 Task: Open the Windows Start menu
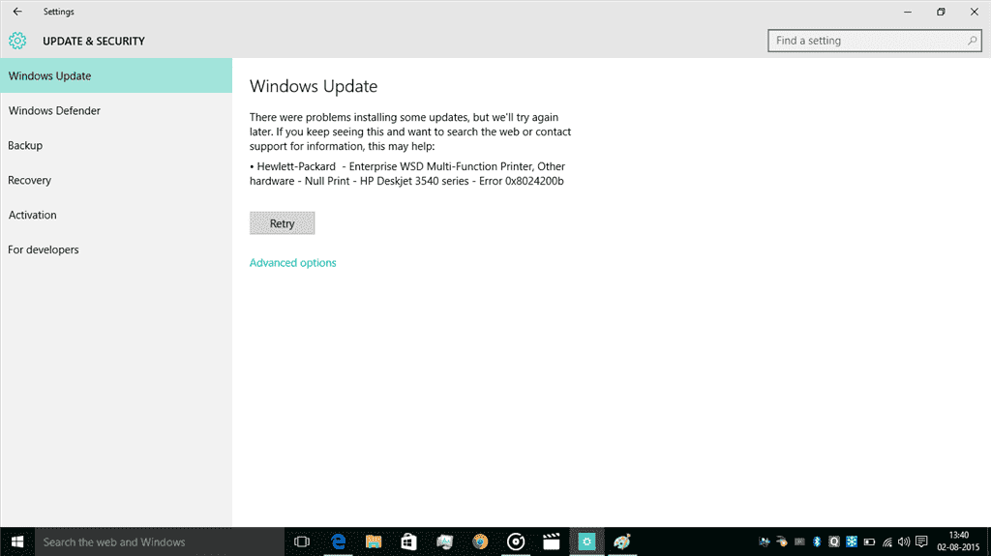coord(17,542)
